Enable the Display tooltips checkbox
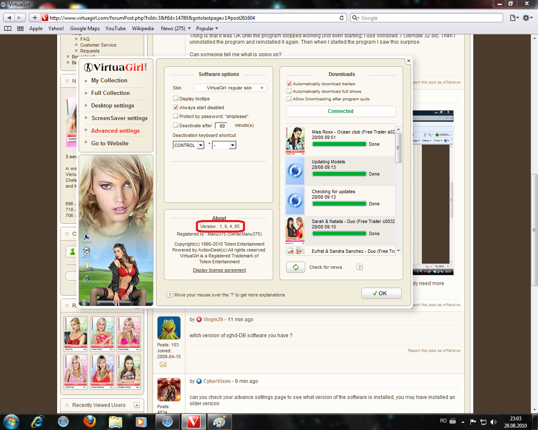Screen dimensions: 538x430 tap(176, 98)
